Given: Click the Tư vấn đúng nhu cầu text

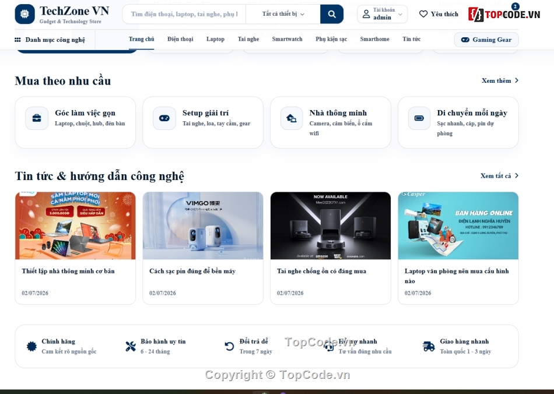Looking at the screenshot, I should coord(365,351).
